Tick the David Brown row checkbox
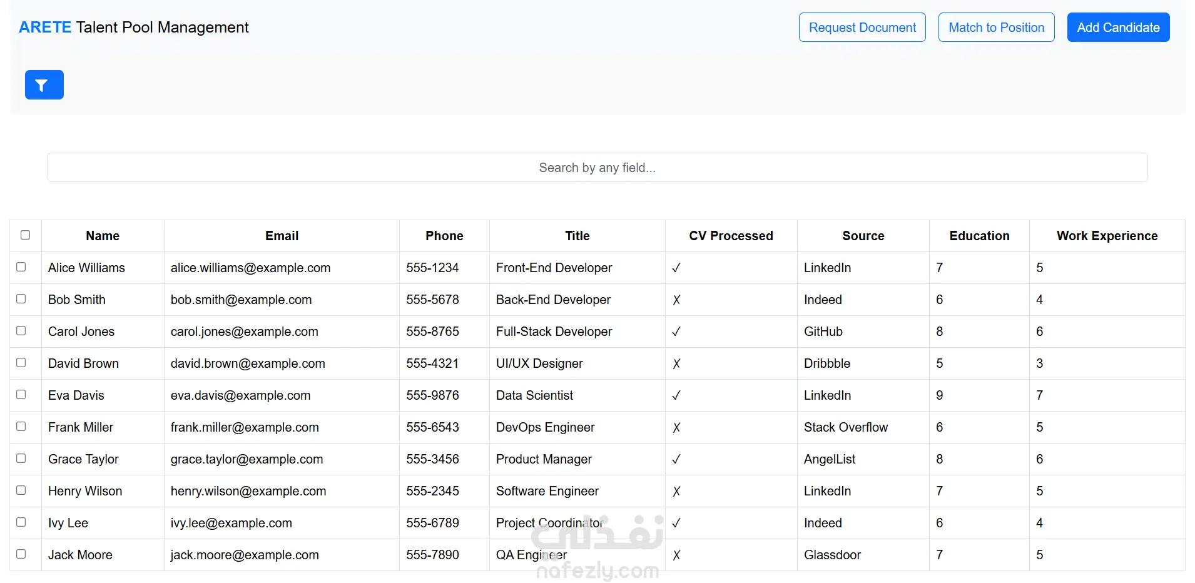The image size is (1195, 583). (21, 363)
